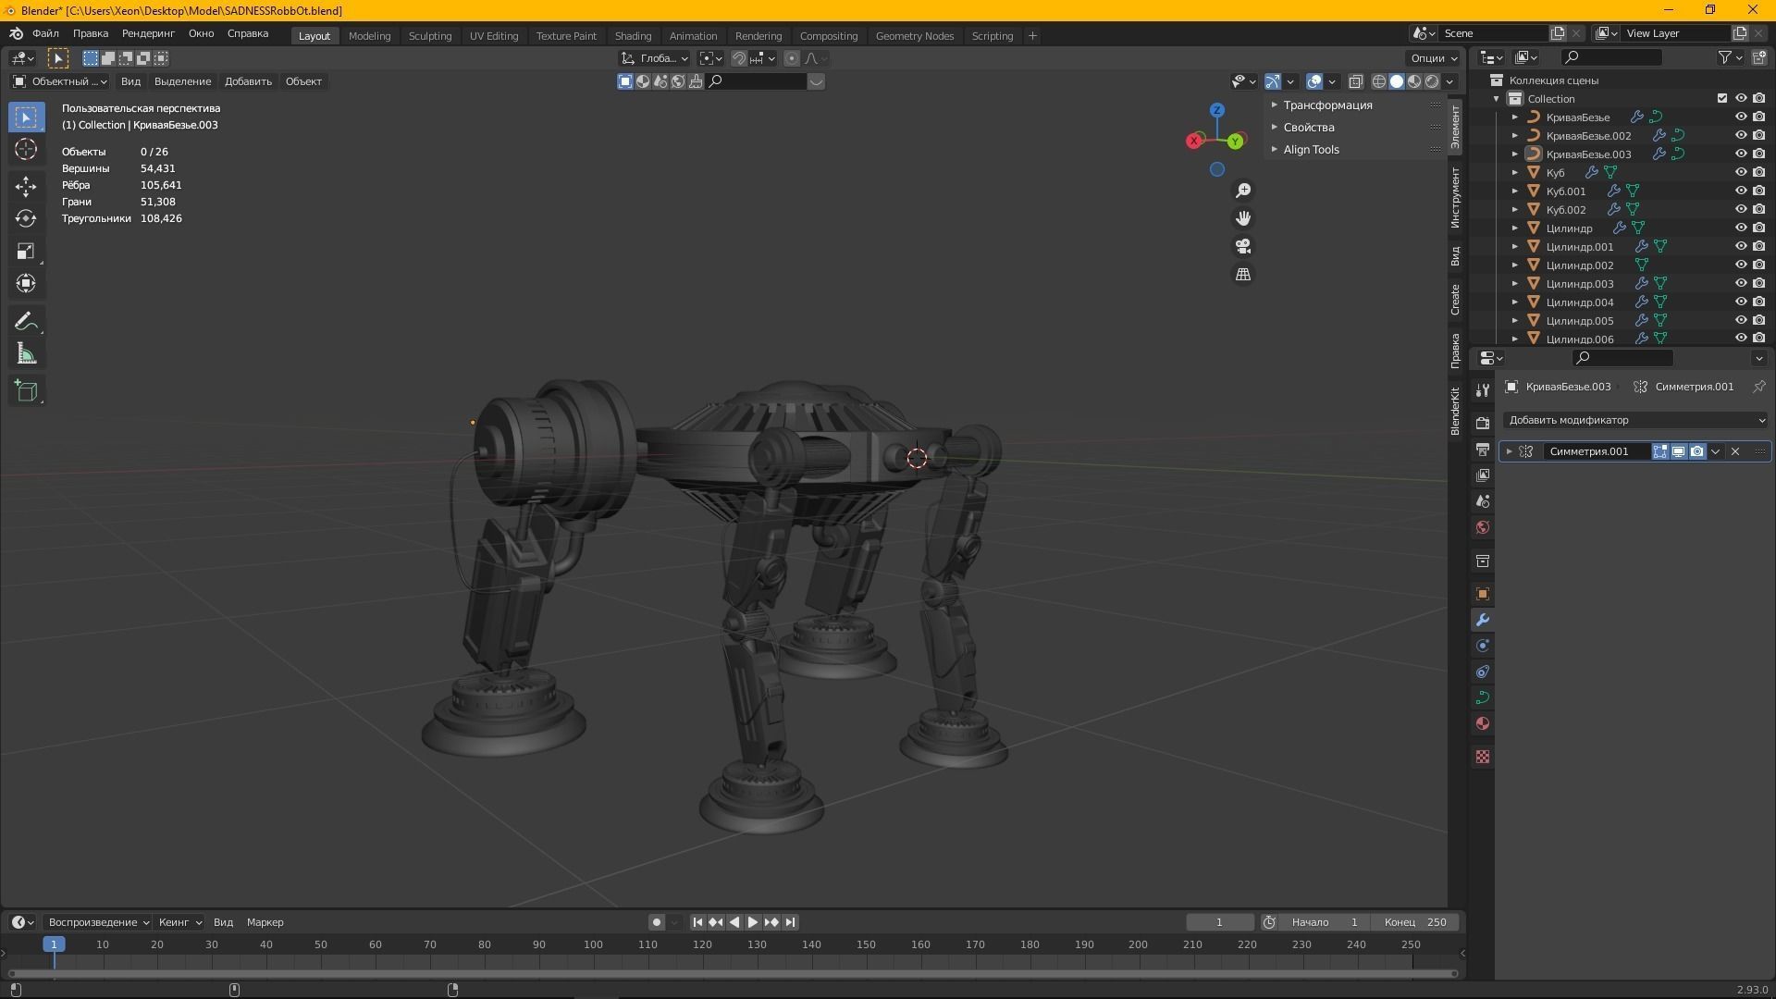Select the Annotate tool

click(26, 320)
